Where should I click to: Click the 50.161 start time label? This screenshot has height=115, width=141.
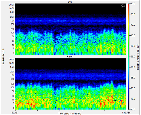15,113
